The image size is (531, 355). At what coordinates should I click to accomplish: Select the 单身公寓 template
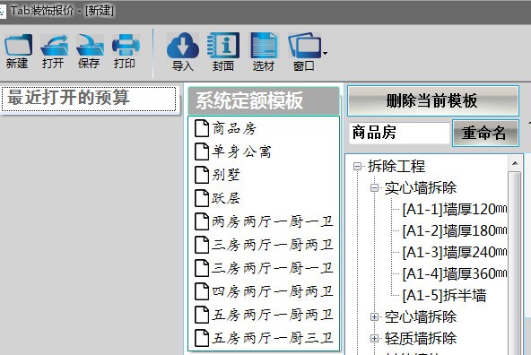click(x=241, y=152)
